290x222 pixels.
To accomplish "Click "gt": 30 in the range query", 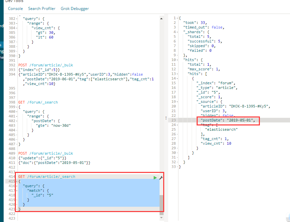I will click(x=45, y=33).
